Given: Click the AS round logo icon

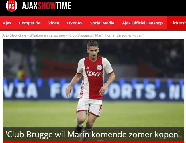Looking at the screenshot, I should tap(11, 5).
